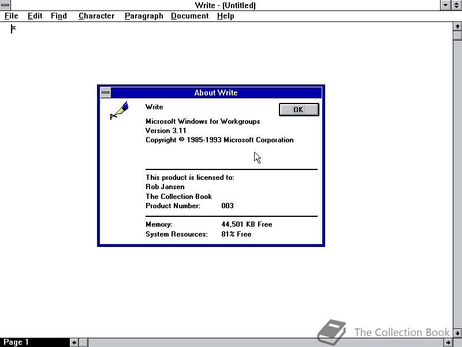Click the horizontal scrollbar thumb
This screenshot has width=462, height=347.
click(83, 342)
